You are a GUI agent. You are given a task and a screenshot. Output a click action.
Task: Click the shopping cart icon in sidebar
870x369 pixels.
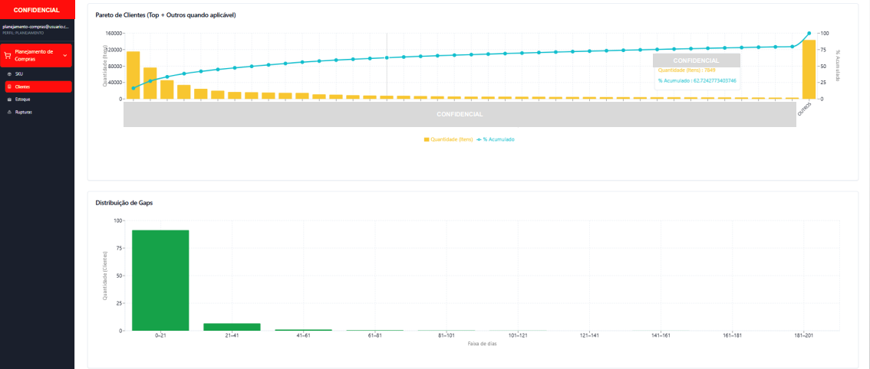tap(8, 55)
